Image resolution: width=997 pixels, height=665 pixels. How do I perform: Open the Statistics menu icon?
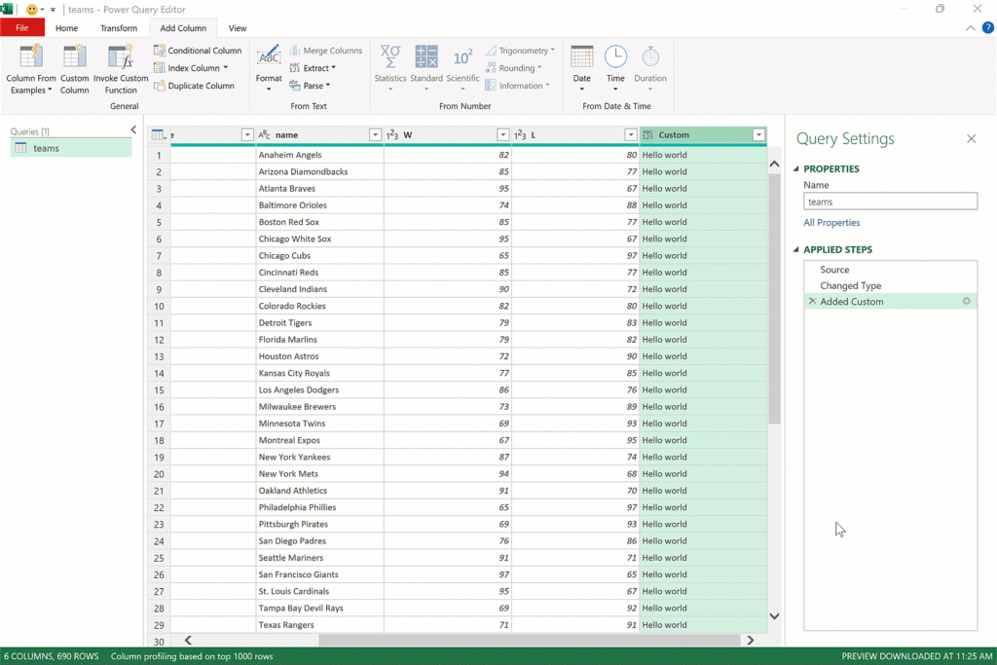390,57
